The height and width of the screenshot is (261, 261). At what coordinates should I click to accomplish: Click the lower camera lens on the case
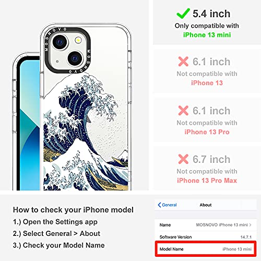click(x=75, y=58)
